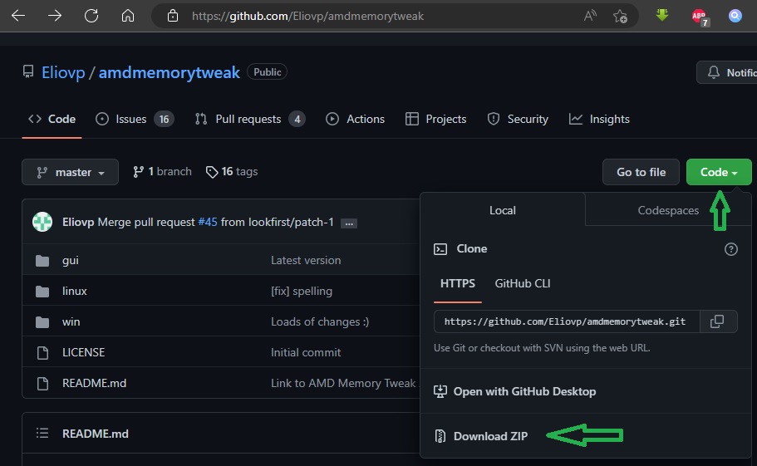Open the ABP adblock extension icon
Screen dimensions: 757x466
point(700,17)
